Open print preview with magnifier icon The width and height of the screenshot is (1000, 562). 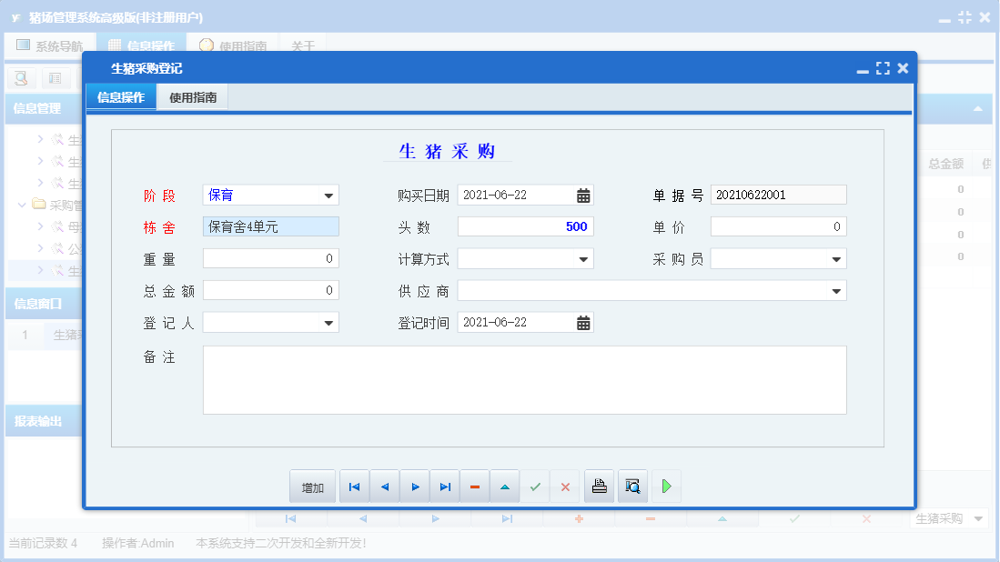click(x=632, y=487)
